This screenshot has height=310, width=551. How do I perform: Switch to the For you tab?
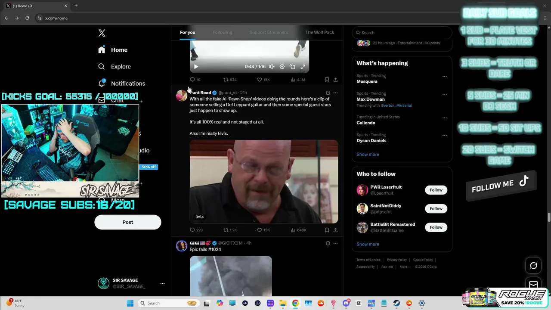pos(188,32)
